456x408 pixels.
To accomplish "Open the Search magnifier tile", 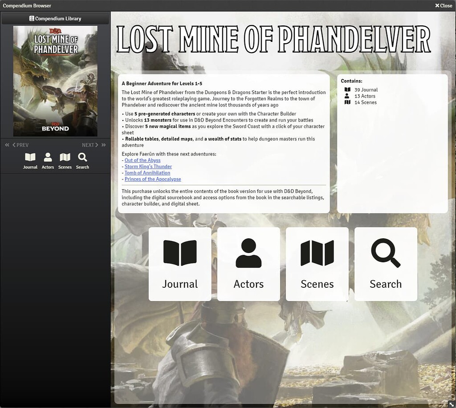I will 386,263.
